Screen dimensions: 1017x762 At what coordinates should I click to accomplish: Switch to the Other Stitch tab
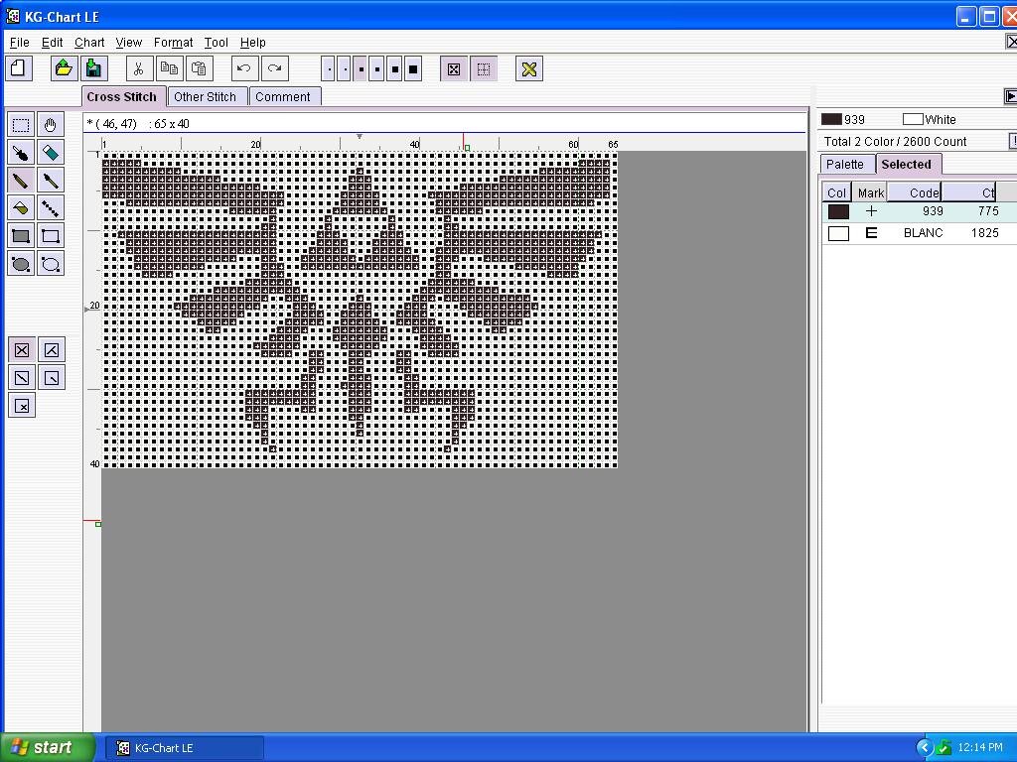coord(207,96)
